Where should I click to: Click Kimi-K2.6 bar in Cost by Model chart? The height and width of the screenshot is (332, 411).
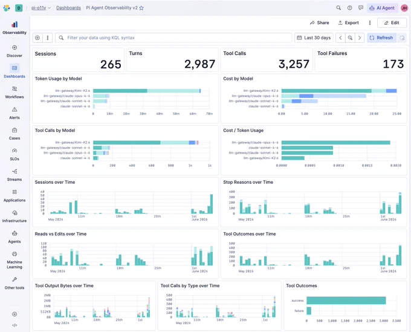[x=339, y=91]
